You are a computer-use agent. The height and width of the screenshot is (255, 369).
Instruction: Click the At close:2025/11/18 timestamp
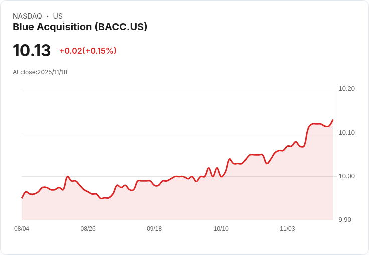pyautogui.click(x=40, y=72)
